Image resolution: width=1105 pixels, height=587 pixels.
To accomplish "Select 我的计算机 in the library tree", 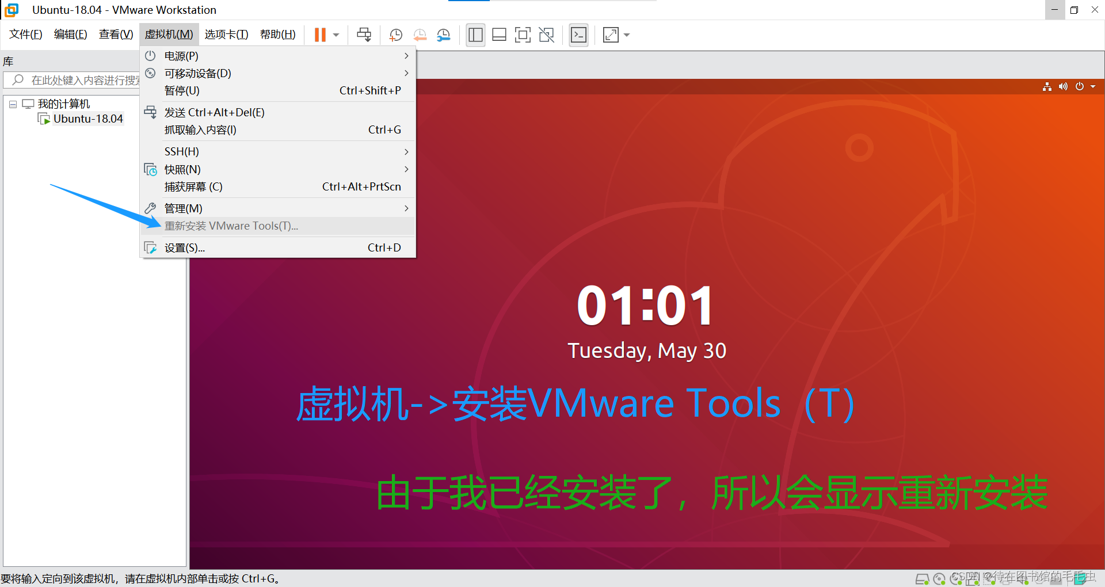I will [64, 104].
